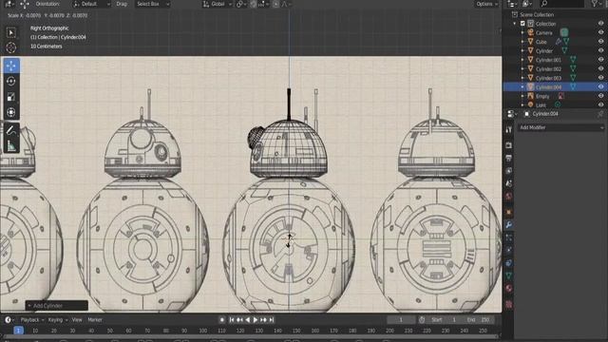Select the Select Box tool icon
Viewport: 608px width, 342px height.
[x=10, y=33]
